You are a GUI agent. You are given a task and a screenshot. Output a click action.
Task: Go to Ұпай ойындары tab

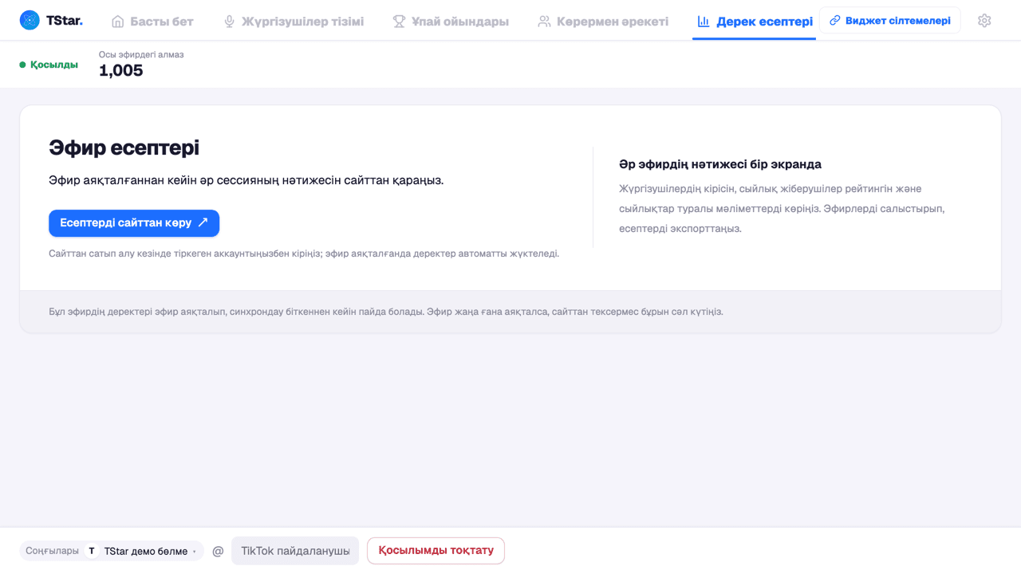coord(451,22)
